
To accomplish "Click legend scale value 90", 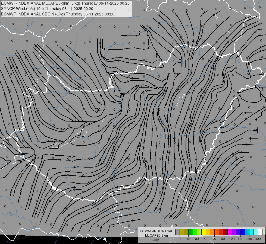I will point(223,239).
